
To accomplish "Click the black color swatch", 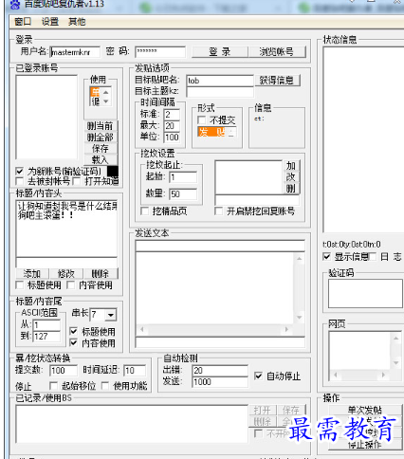I will [x=113, y=171].
